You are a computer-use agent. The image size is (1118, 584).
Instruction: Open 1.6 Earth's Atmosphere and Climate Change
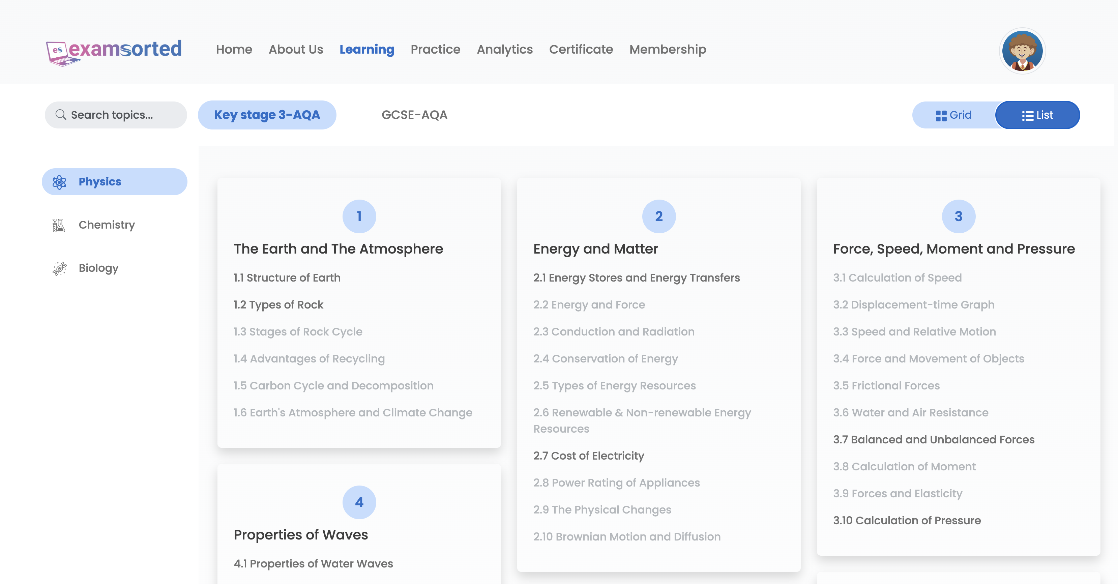[352, 412]
